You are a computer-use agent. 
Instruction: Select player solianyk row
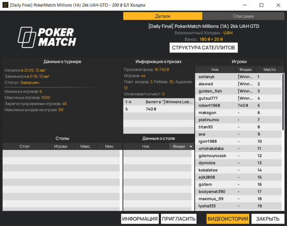coord(238,77)
